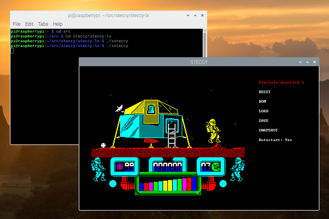Click the 'cd steccy/steccy-lx' terminal line

coord(61,36)
